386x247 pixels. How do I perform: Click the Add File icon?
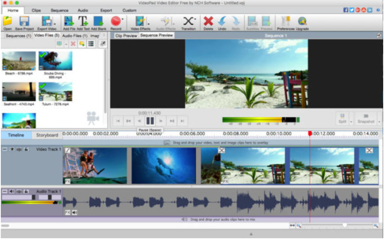click(69, 21)
